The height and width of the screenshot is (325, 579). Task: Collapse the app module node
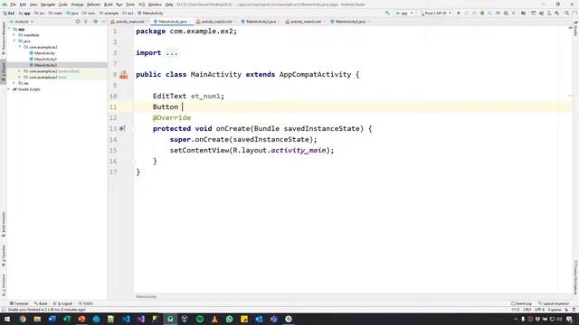10,29
